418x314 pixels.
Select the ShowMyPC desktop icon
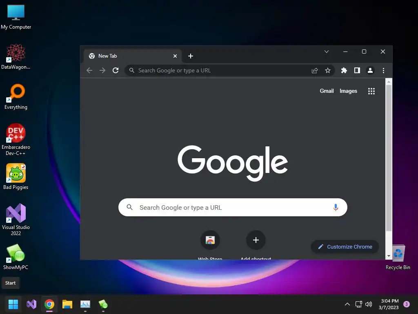tap(16, 257)
